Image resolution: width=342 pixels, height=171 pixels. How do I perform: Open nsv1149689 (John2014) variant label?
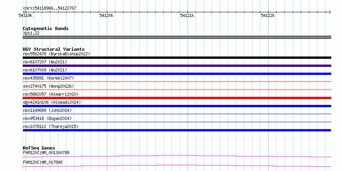(47, 110)
